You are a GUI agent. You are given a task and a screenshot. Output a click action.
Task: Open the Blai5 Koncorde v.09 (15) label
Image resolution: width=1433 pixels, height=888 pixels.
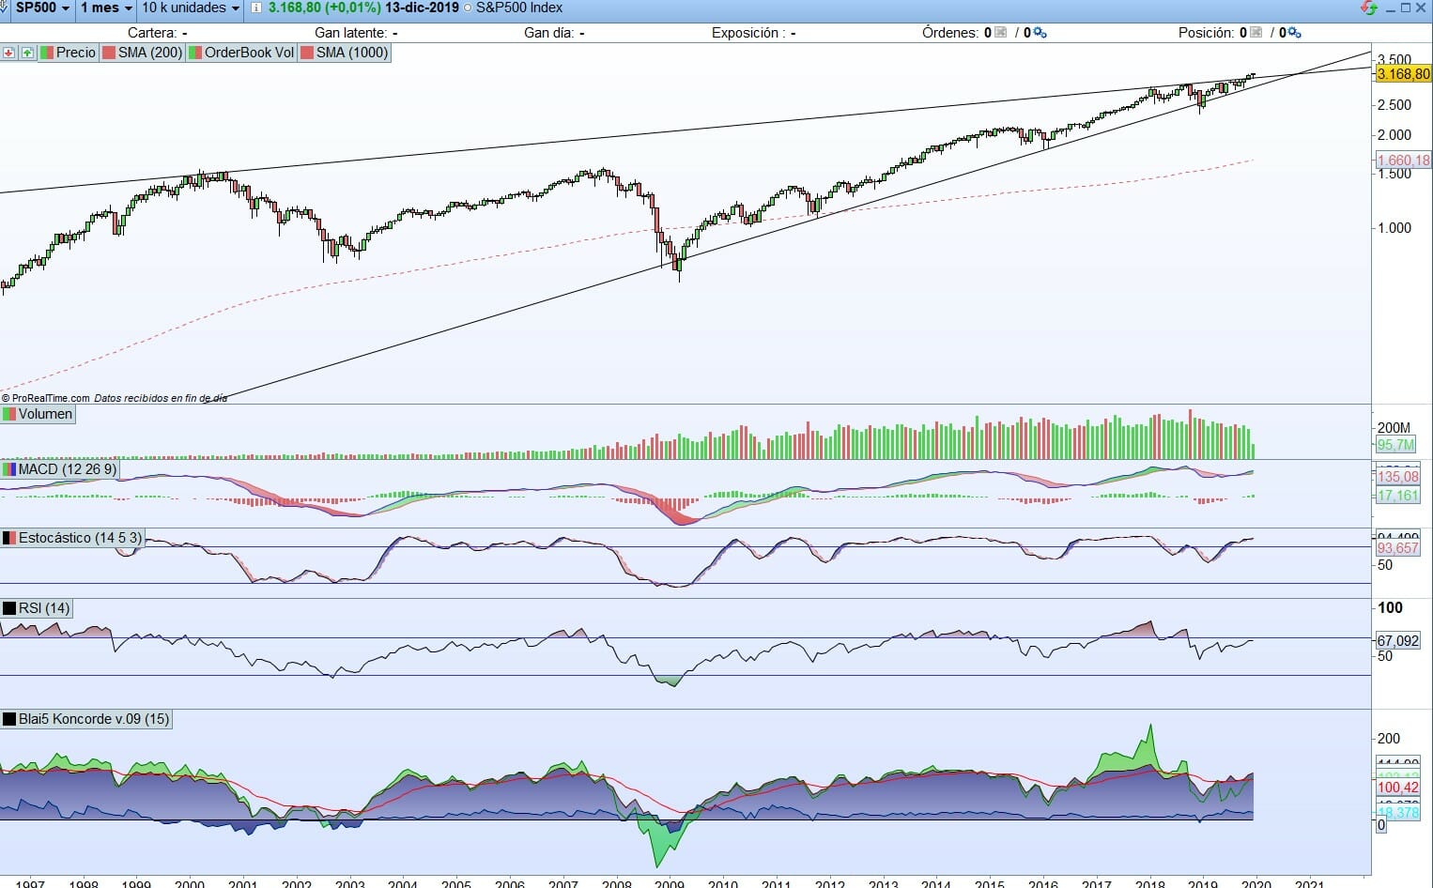86,719
